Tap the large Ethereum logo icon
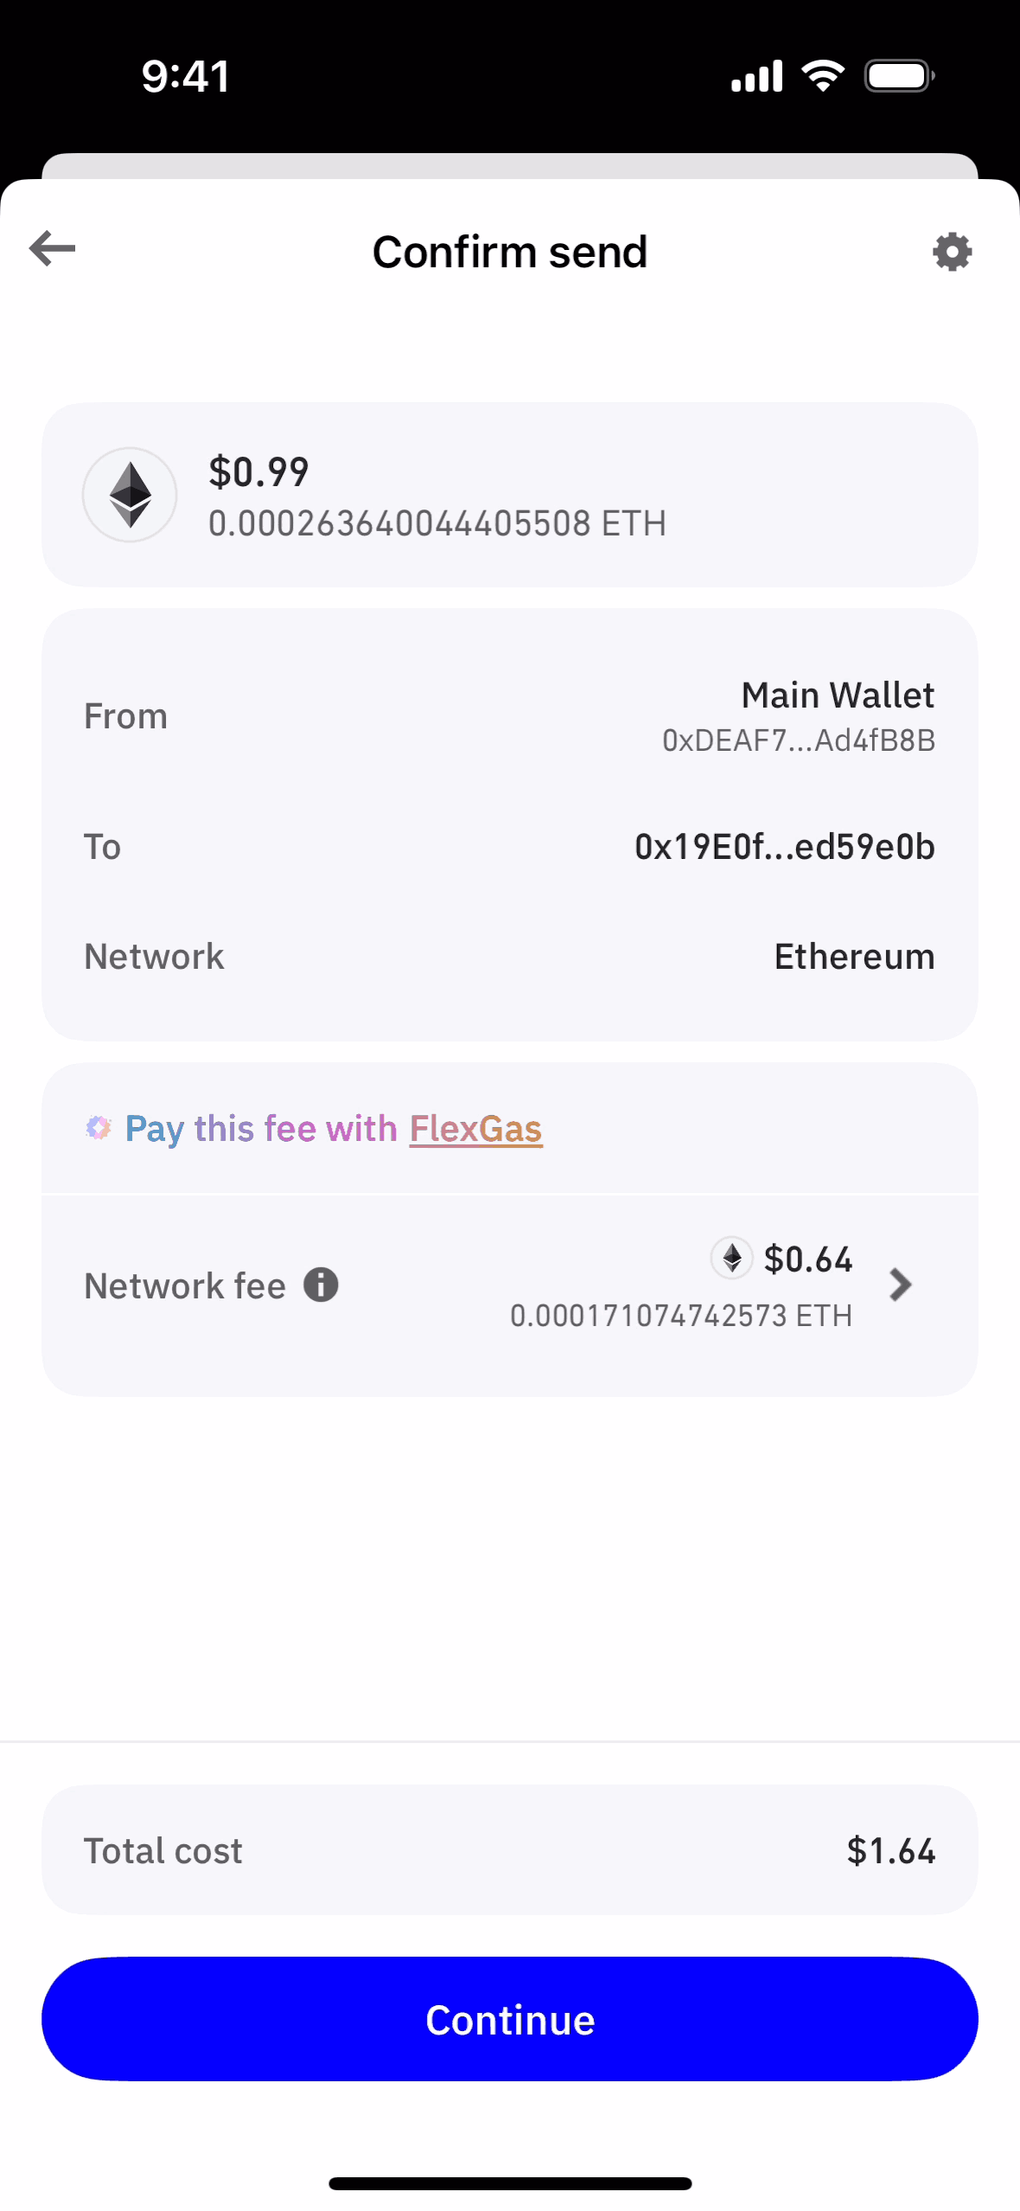 (x=130, y=495)
